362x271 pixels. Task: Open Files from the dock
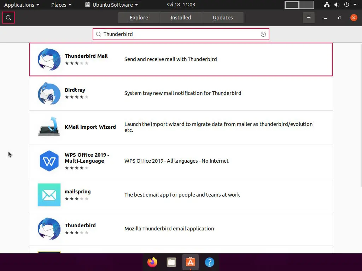171,262
